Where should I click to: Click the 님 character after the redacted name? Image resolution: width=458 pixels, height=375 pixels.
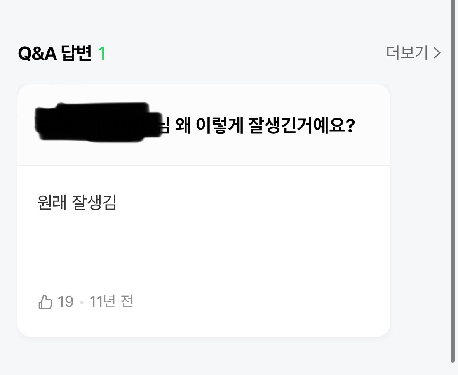point(166,127)
